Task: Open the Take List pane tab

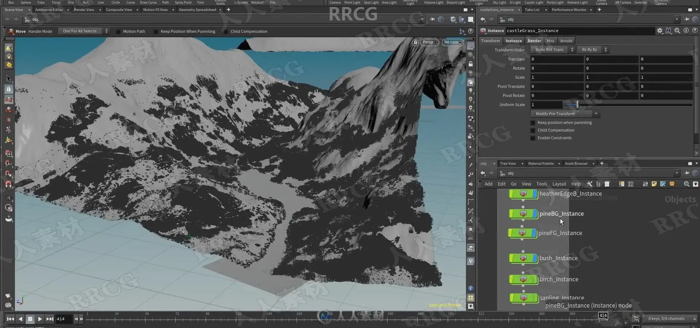Action: pos(532,10)
